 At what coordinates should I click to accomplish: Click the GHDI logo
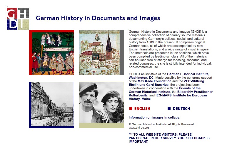pos(18,19)
